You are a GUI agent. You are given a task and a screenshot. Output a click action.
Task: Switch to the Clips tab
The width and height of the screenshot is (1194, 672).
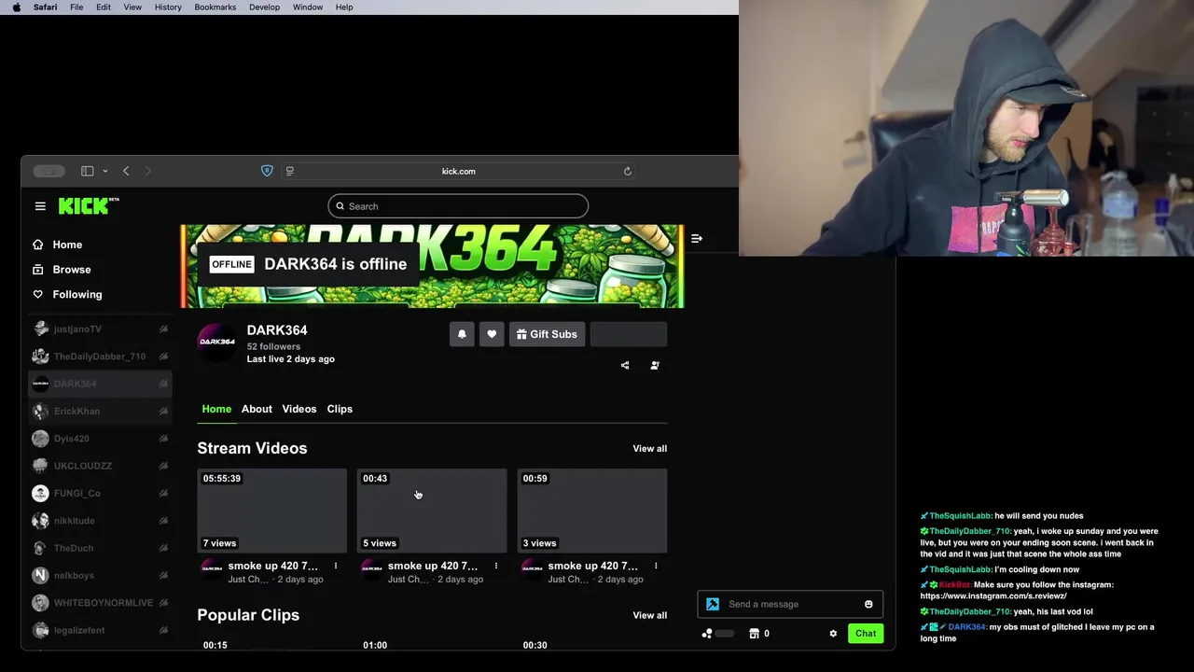tap(340, 409)
